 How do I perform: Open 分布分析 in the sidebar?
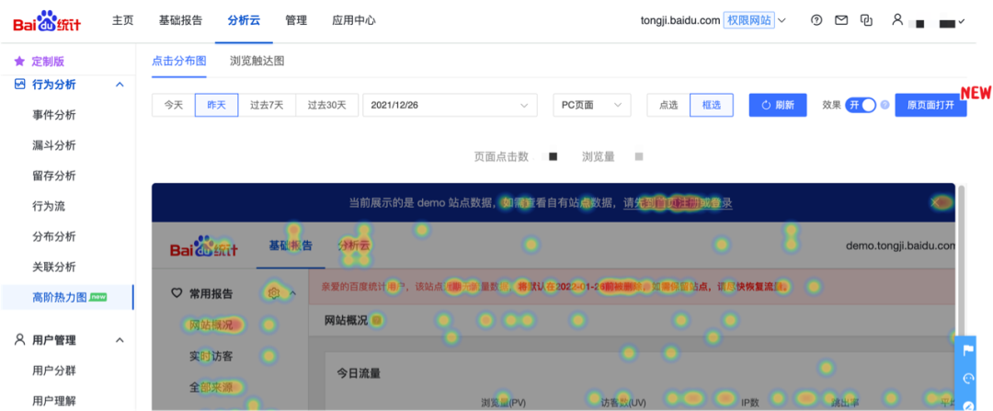pos(54,237)
